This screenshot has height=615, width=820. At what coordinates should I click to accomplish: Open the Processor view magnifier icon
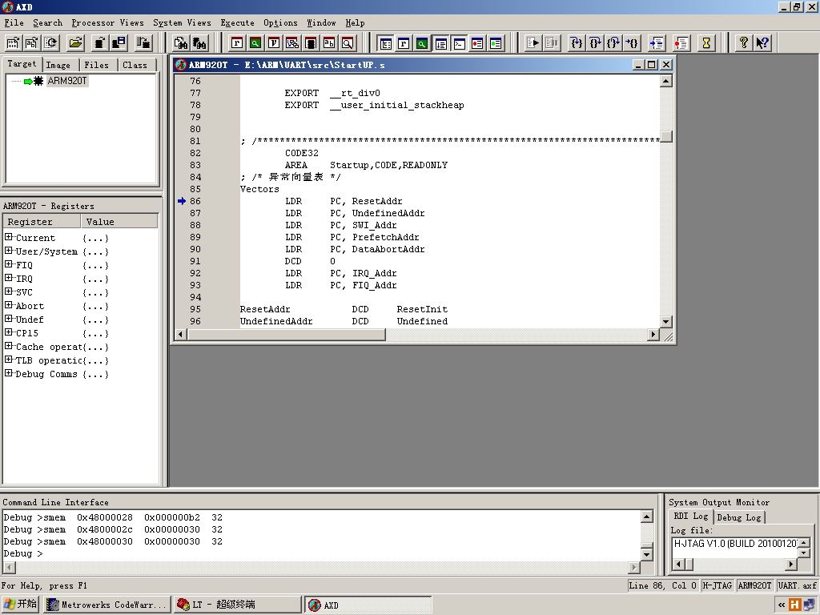(x=348, y=43)
